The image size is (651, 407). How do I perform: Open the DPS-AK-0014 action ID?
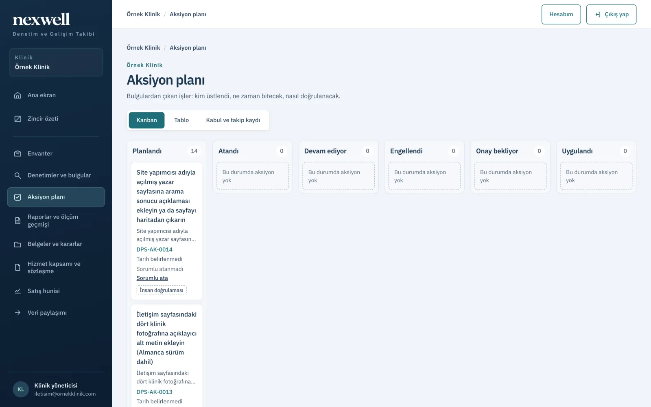click(154, 249)
